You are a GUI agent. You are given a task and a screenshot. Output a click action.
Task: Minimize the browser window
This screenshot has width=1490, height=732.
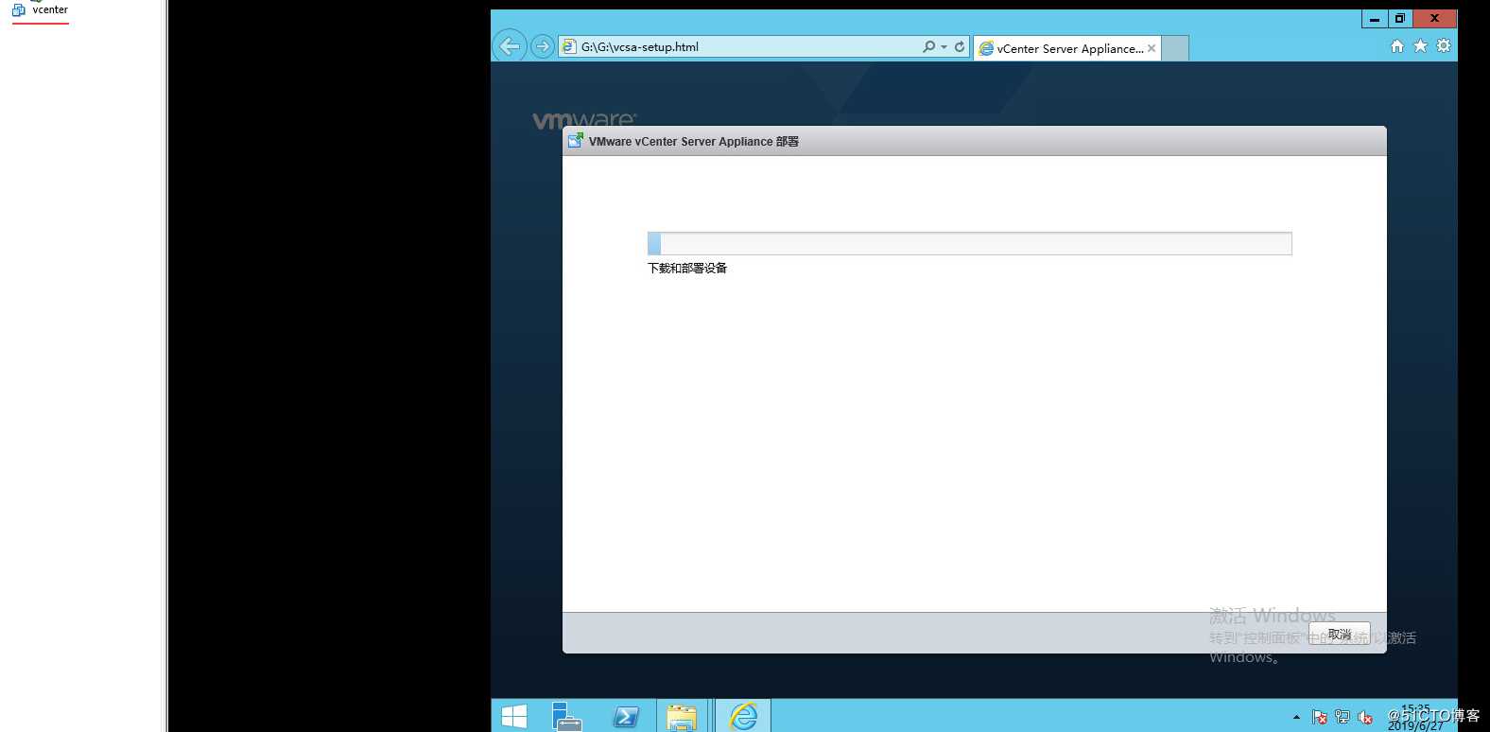point(1375,18)
